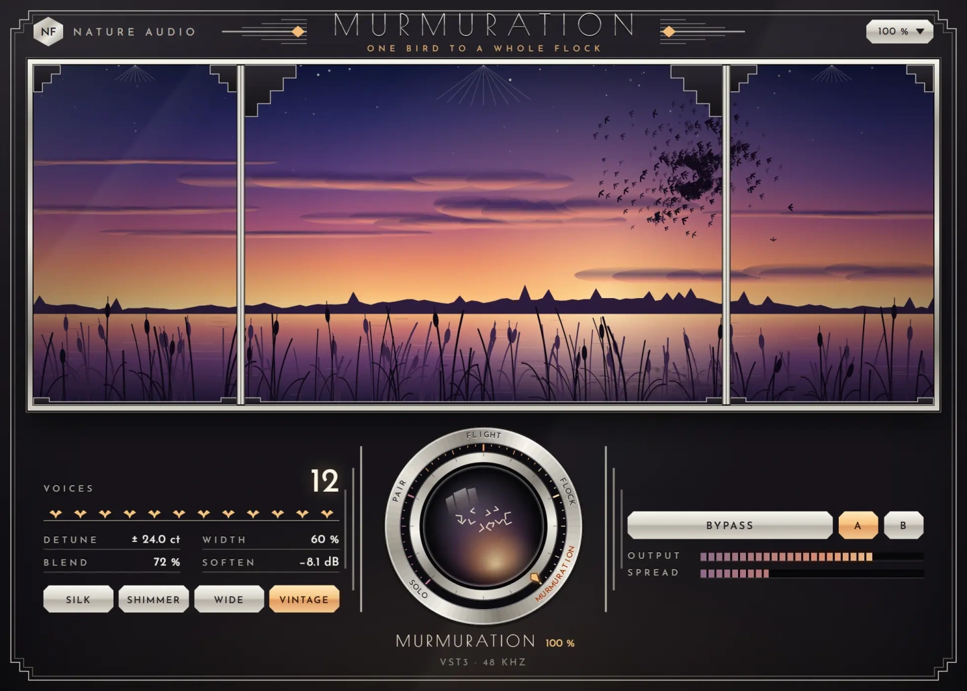Screen dimensions: 967x691
Task: Switch to the B state
Action: tap(903, 525)
